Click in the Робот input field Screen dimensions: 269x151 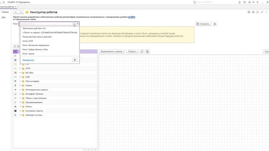click(46, 24)
